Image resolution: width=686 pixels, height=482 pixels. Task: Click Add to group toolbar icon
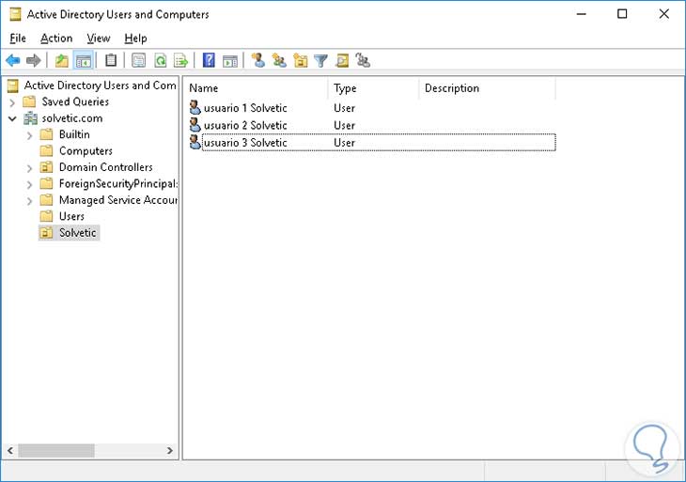coord(363,60)
